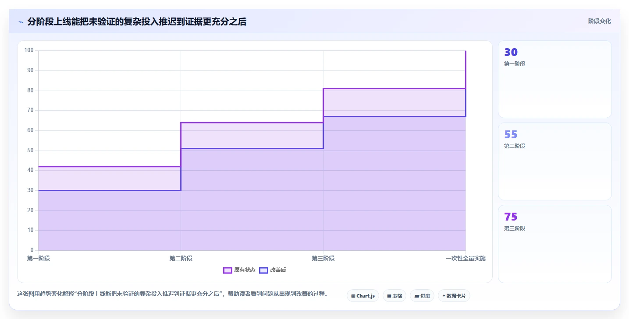Click the 数据卡片 tag icon
This screenshot has height=319, width=629.
(444, 296)
